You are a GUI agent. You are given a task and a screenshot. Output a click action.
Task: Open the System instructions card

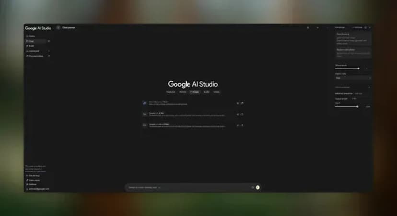[353, 53]
